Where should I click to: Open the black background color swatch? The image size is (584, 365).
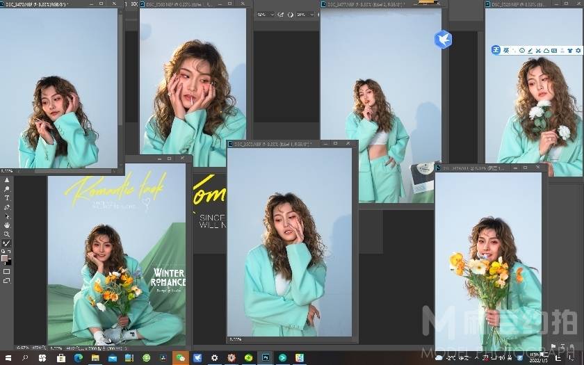(x=8, y=262)
